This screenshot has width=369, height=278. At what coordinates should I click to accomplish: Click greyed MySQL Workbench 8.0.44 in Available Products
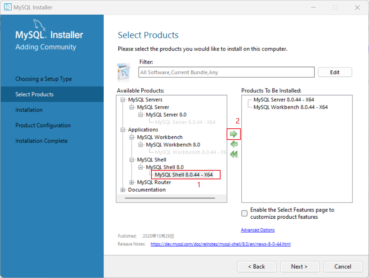[191, 152]
